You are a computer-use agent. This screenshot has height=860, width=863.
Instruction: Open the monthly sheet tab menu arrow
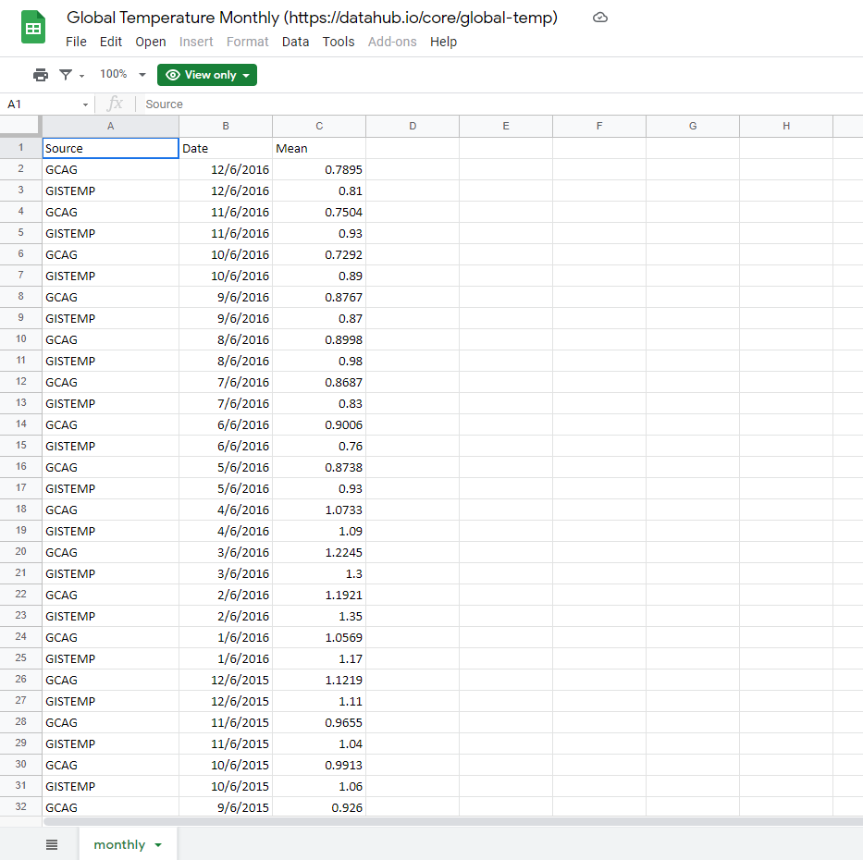pos(158,845)
